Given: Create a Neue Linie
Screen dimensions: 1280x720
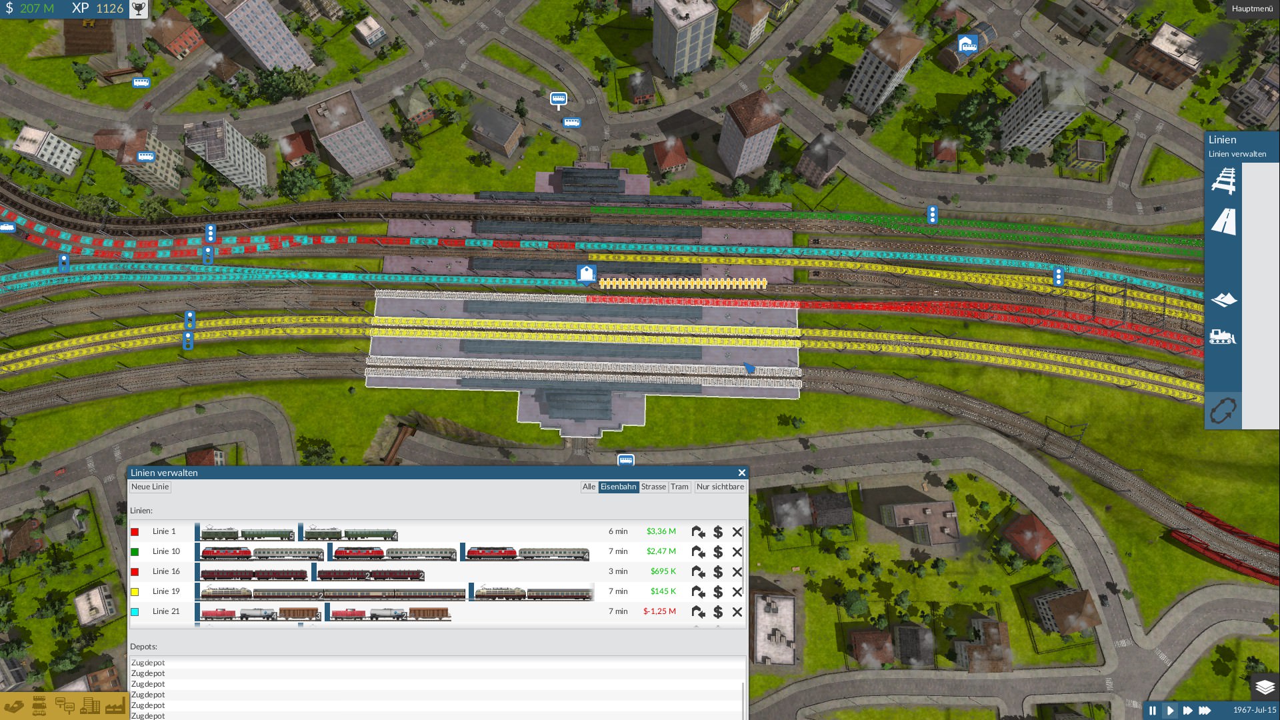Looking at the screenshot, I should click(150, 487).
